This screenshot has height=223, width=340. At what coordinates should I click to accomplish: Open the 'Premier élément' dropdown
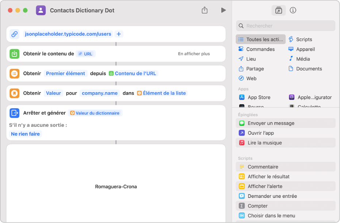[65, 73]
